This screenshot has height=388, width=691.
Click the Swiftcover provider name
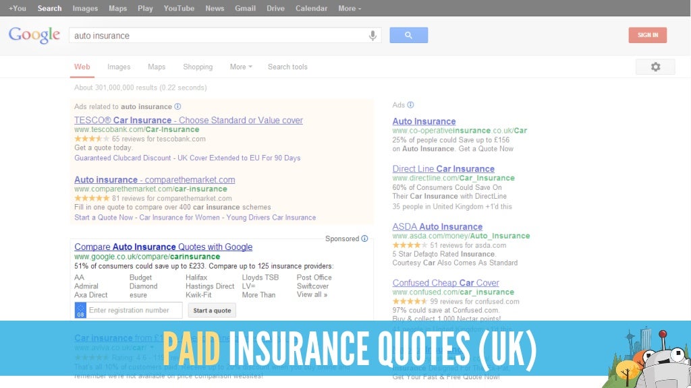pyautogui.click(x=312, y=286)
